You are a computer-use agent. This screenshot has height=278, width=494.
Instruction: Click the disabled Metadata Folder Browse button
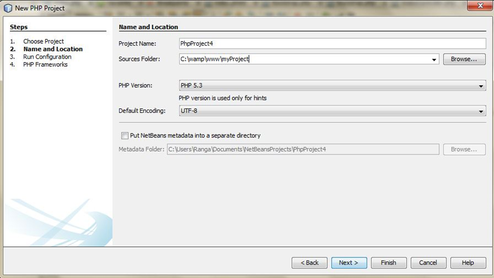[464, 149]
